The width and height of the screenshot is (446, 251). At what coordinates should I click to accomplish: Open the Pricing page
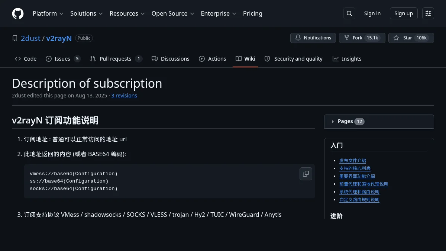pos(253,13)
